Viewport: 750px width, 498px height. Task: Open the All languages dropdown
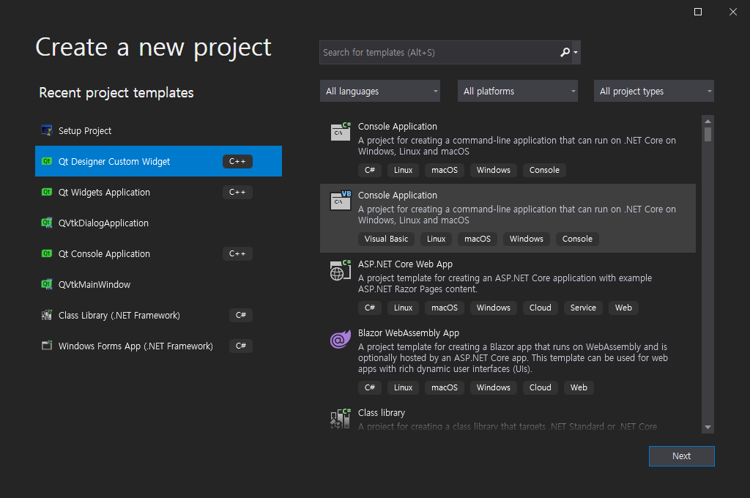(x=380, y=91)
